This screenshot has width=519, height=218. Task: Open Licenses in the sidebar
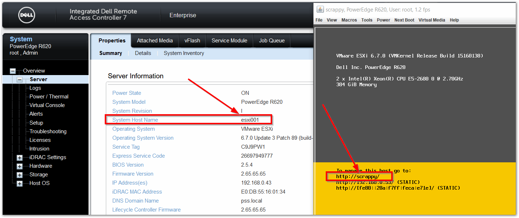click(40, 140)
